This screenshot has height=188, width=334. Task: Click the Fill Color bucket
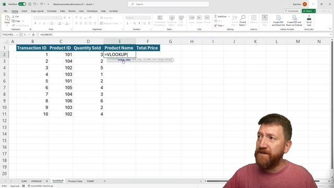coord(59,23)
